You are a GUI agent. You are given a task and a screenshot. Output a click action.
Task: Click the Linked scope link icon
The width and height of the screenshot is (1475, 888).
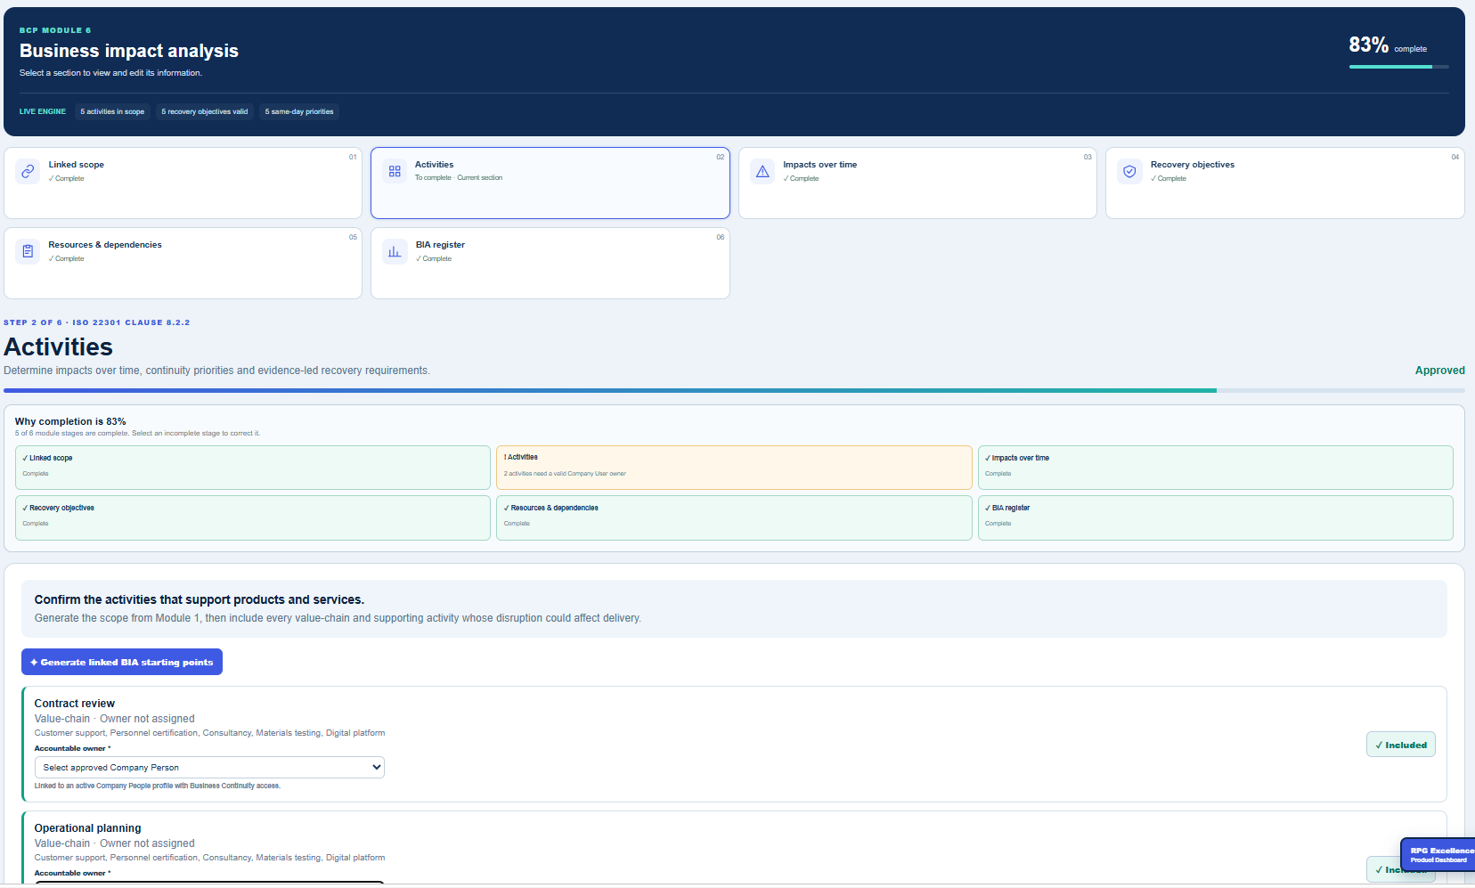pos(28,171)
